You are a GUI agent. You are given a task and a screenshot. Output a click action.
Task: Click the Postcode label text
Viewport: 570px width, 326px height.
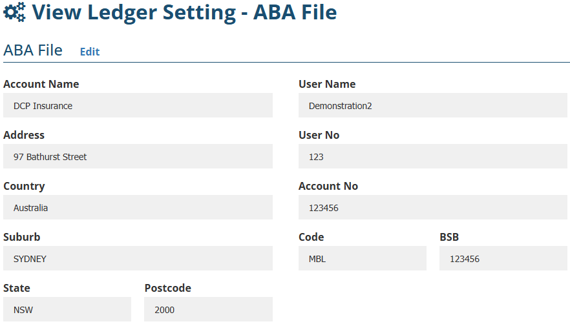(168, 288)
